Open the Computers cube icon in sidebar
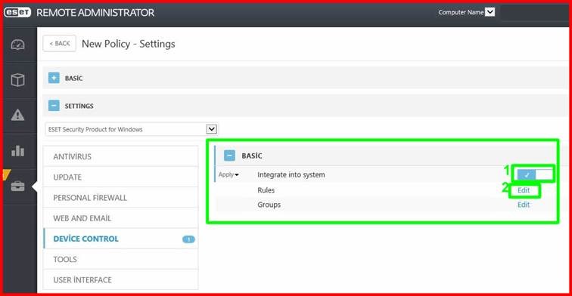The width and height of the screenshot is (572, 296). (x=17, y=80)
